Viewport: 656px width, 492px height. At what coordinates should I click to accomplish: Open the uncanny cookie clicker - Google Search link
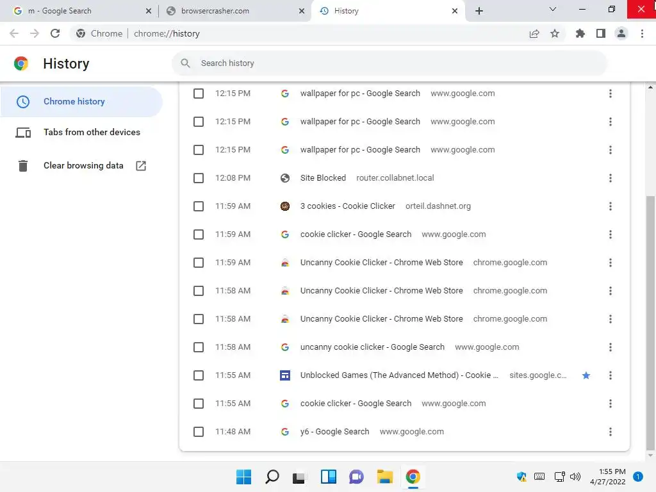372,347
